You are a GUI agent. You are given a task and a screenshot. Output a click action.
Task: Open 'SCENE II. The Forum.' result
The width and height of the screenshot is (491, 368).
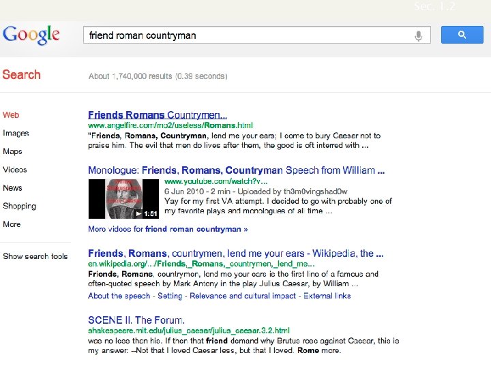[x=136, y=320]
